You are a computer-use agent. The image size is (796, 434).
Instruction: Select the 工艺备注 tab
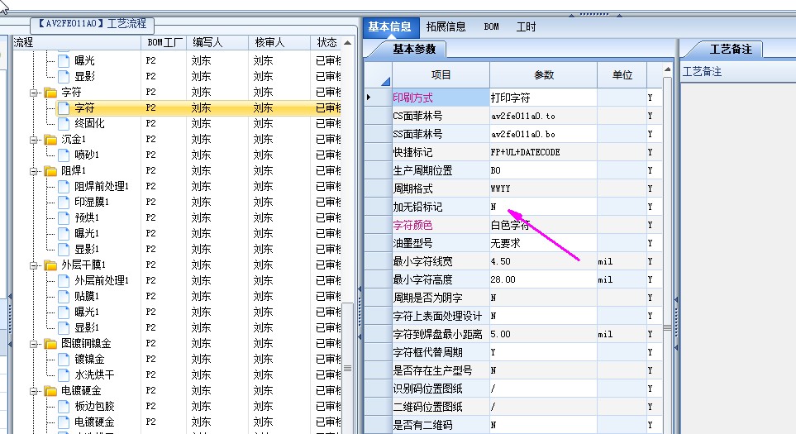pos(730,50)
